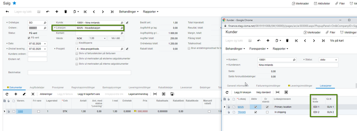Toggle the På vent checkbox
Viewport: 357px width, 131px height.
tap(29, 38)
